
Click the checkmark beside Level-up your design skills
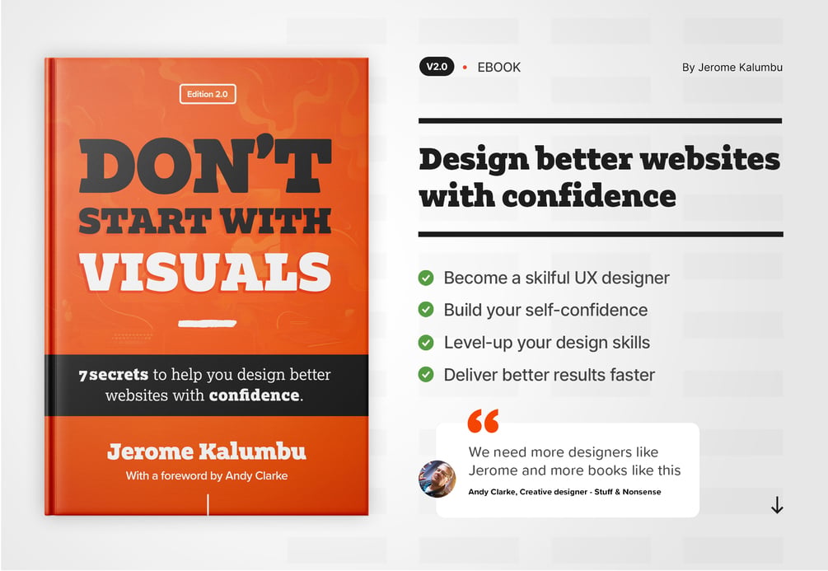click(x=426, y=342)
